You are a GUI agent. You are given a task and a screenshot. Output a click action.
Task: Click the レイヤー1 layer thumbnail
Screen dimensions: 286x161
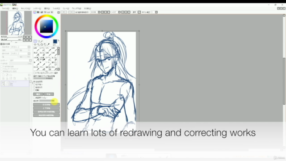coord(7,84)
